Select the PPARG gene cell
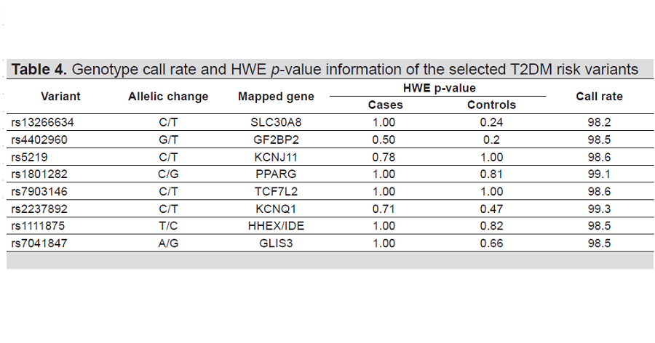 (276, 174)
